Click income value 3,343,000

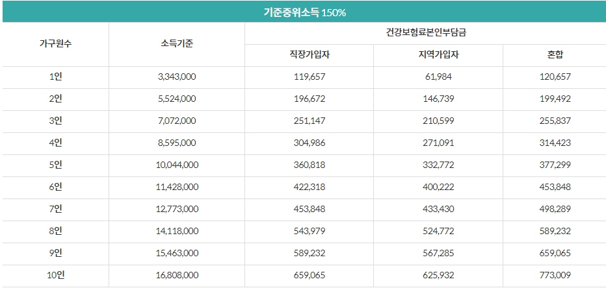coord(177,77)
